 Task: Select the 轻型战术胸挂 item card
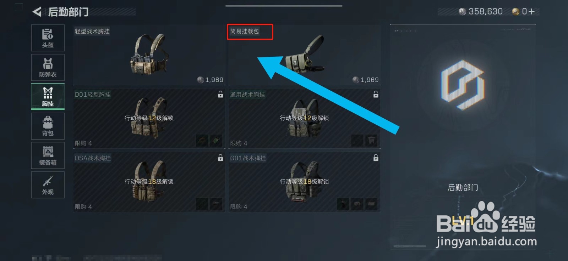(x=149, y=55)
